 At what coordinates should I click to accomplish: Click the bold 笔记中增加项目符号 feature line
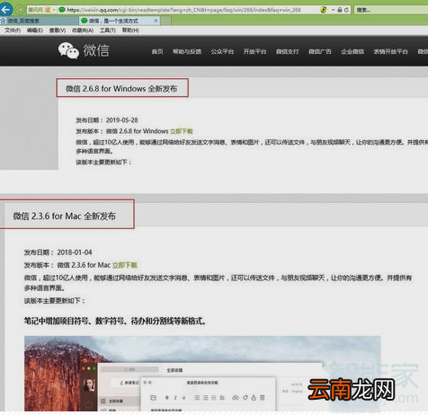[115, 322]
